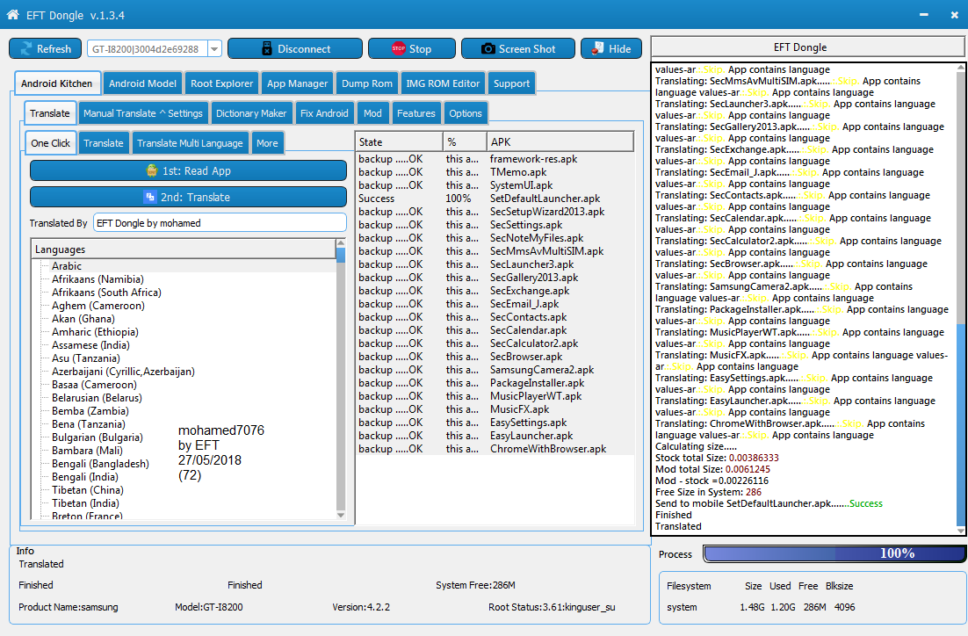Select Afrikaans (Namibia) language

click(98, 279)
